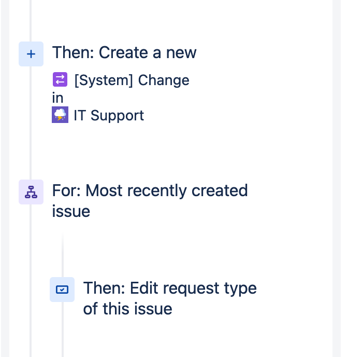
Task: Click nested connector line above Edit request type
Action: coord(63,255)
